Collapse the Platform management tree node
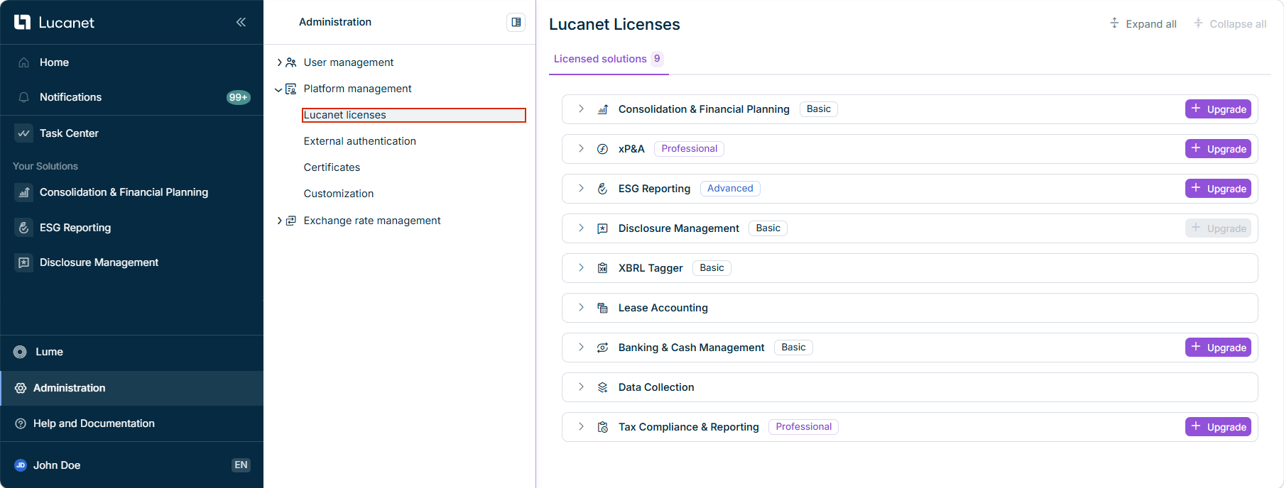Screen dimensions: 1284x488 [278, 89]
